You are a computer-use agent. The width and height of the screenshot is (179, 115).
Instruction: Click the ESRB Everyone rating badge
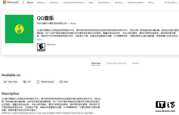tap(41, 47)
